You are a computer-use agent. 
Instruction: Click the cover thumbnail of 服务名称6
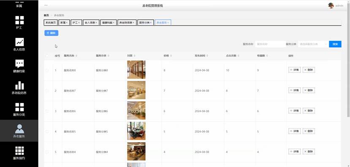[136, 110]
